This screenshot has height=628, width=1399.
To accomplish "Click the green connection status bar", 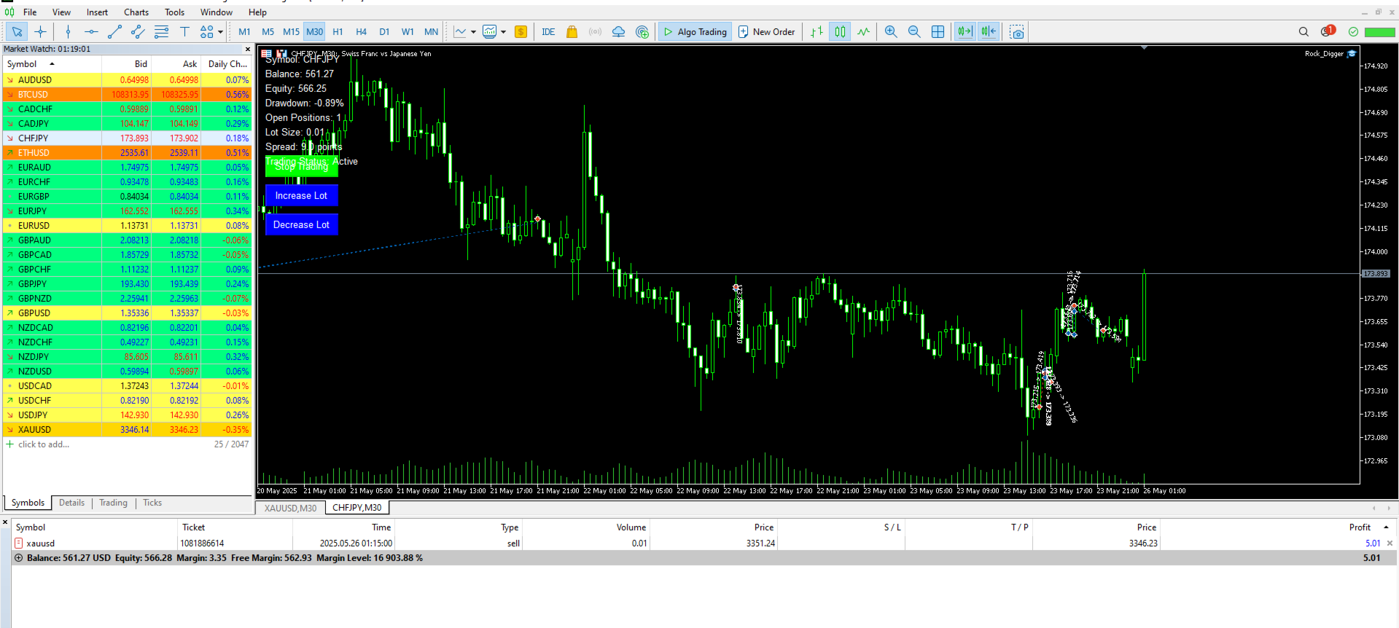I will [x=1379, y=32].
